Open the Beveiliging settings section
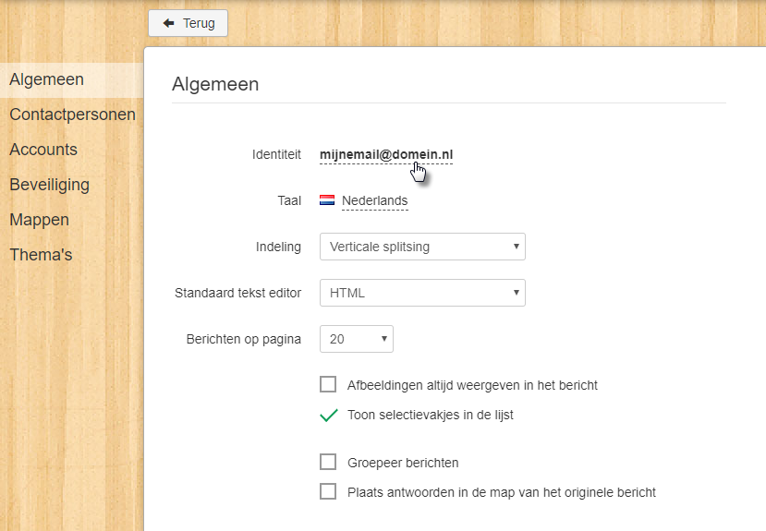Screen dimensions: 766x531 coord(49,185)
